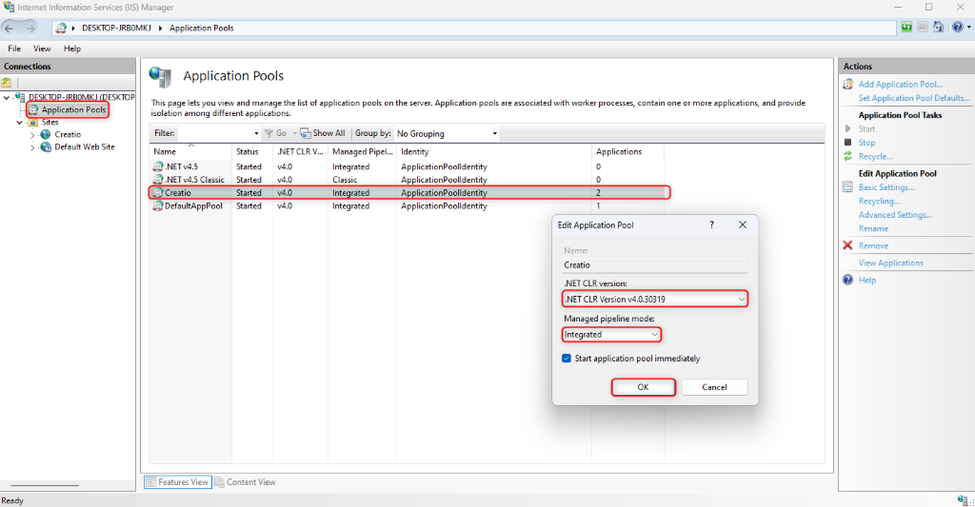Open the File menu
The height and width of the screenshot is (507, 975).
[x=14, y=49]
